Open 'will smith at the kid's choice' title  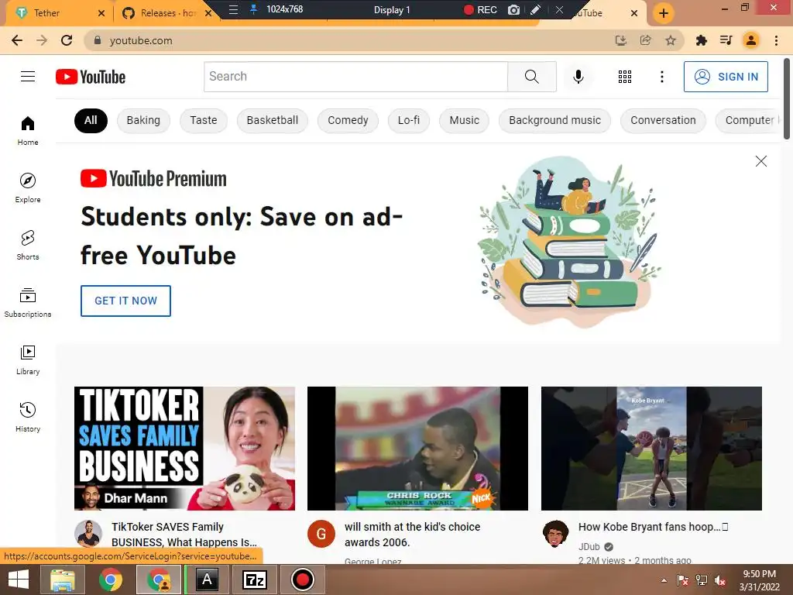[x=412, y=535]
